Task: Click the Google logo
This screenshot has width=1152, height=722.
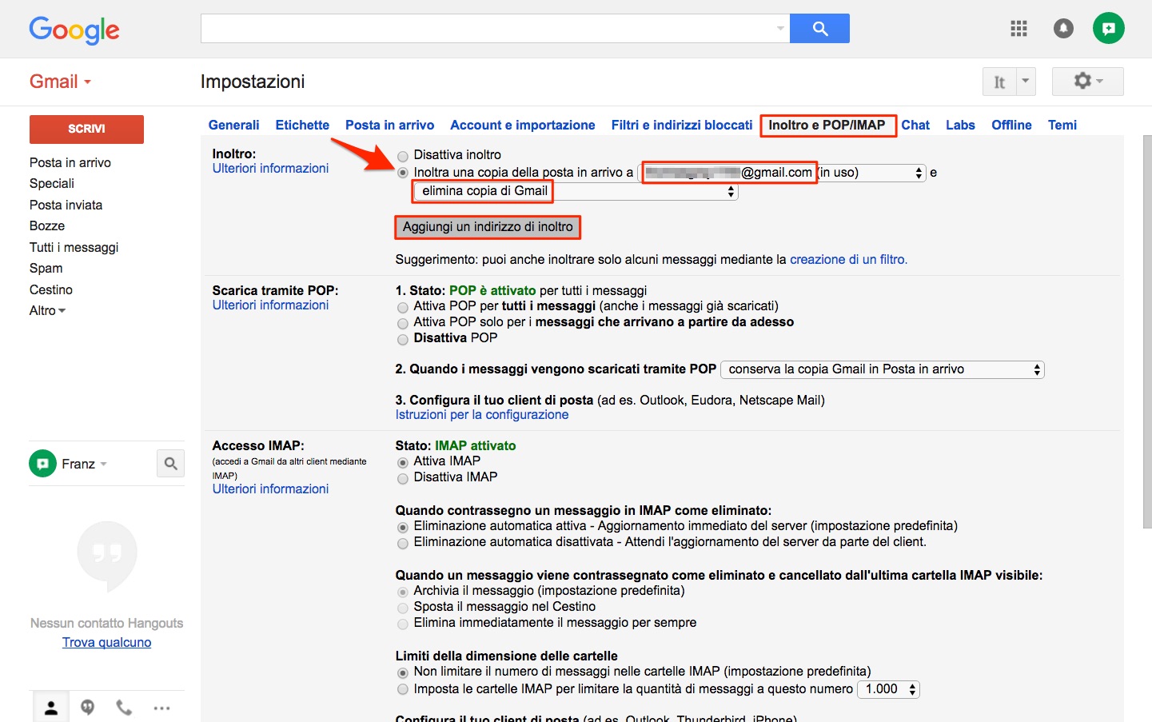Action: [74, 30]
